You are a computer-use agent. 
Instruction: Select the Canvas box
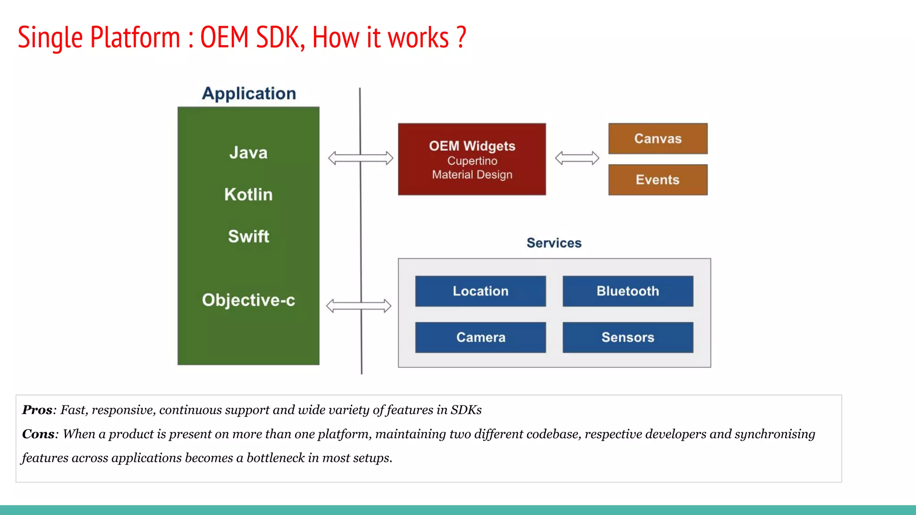[x=657, y=139]
